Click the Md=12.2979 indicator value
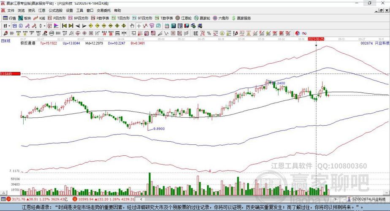The width and height of the screenshot is (390, 211). coord(94,43)
